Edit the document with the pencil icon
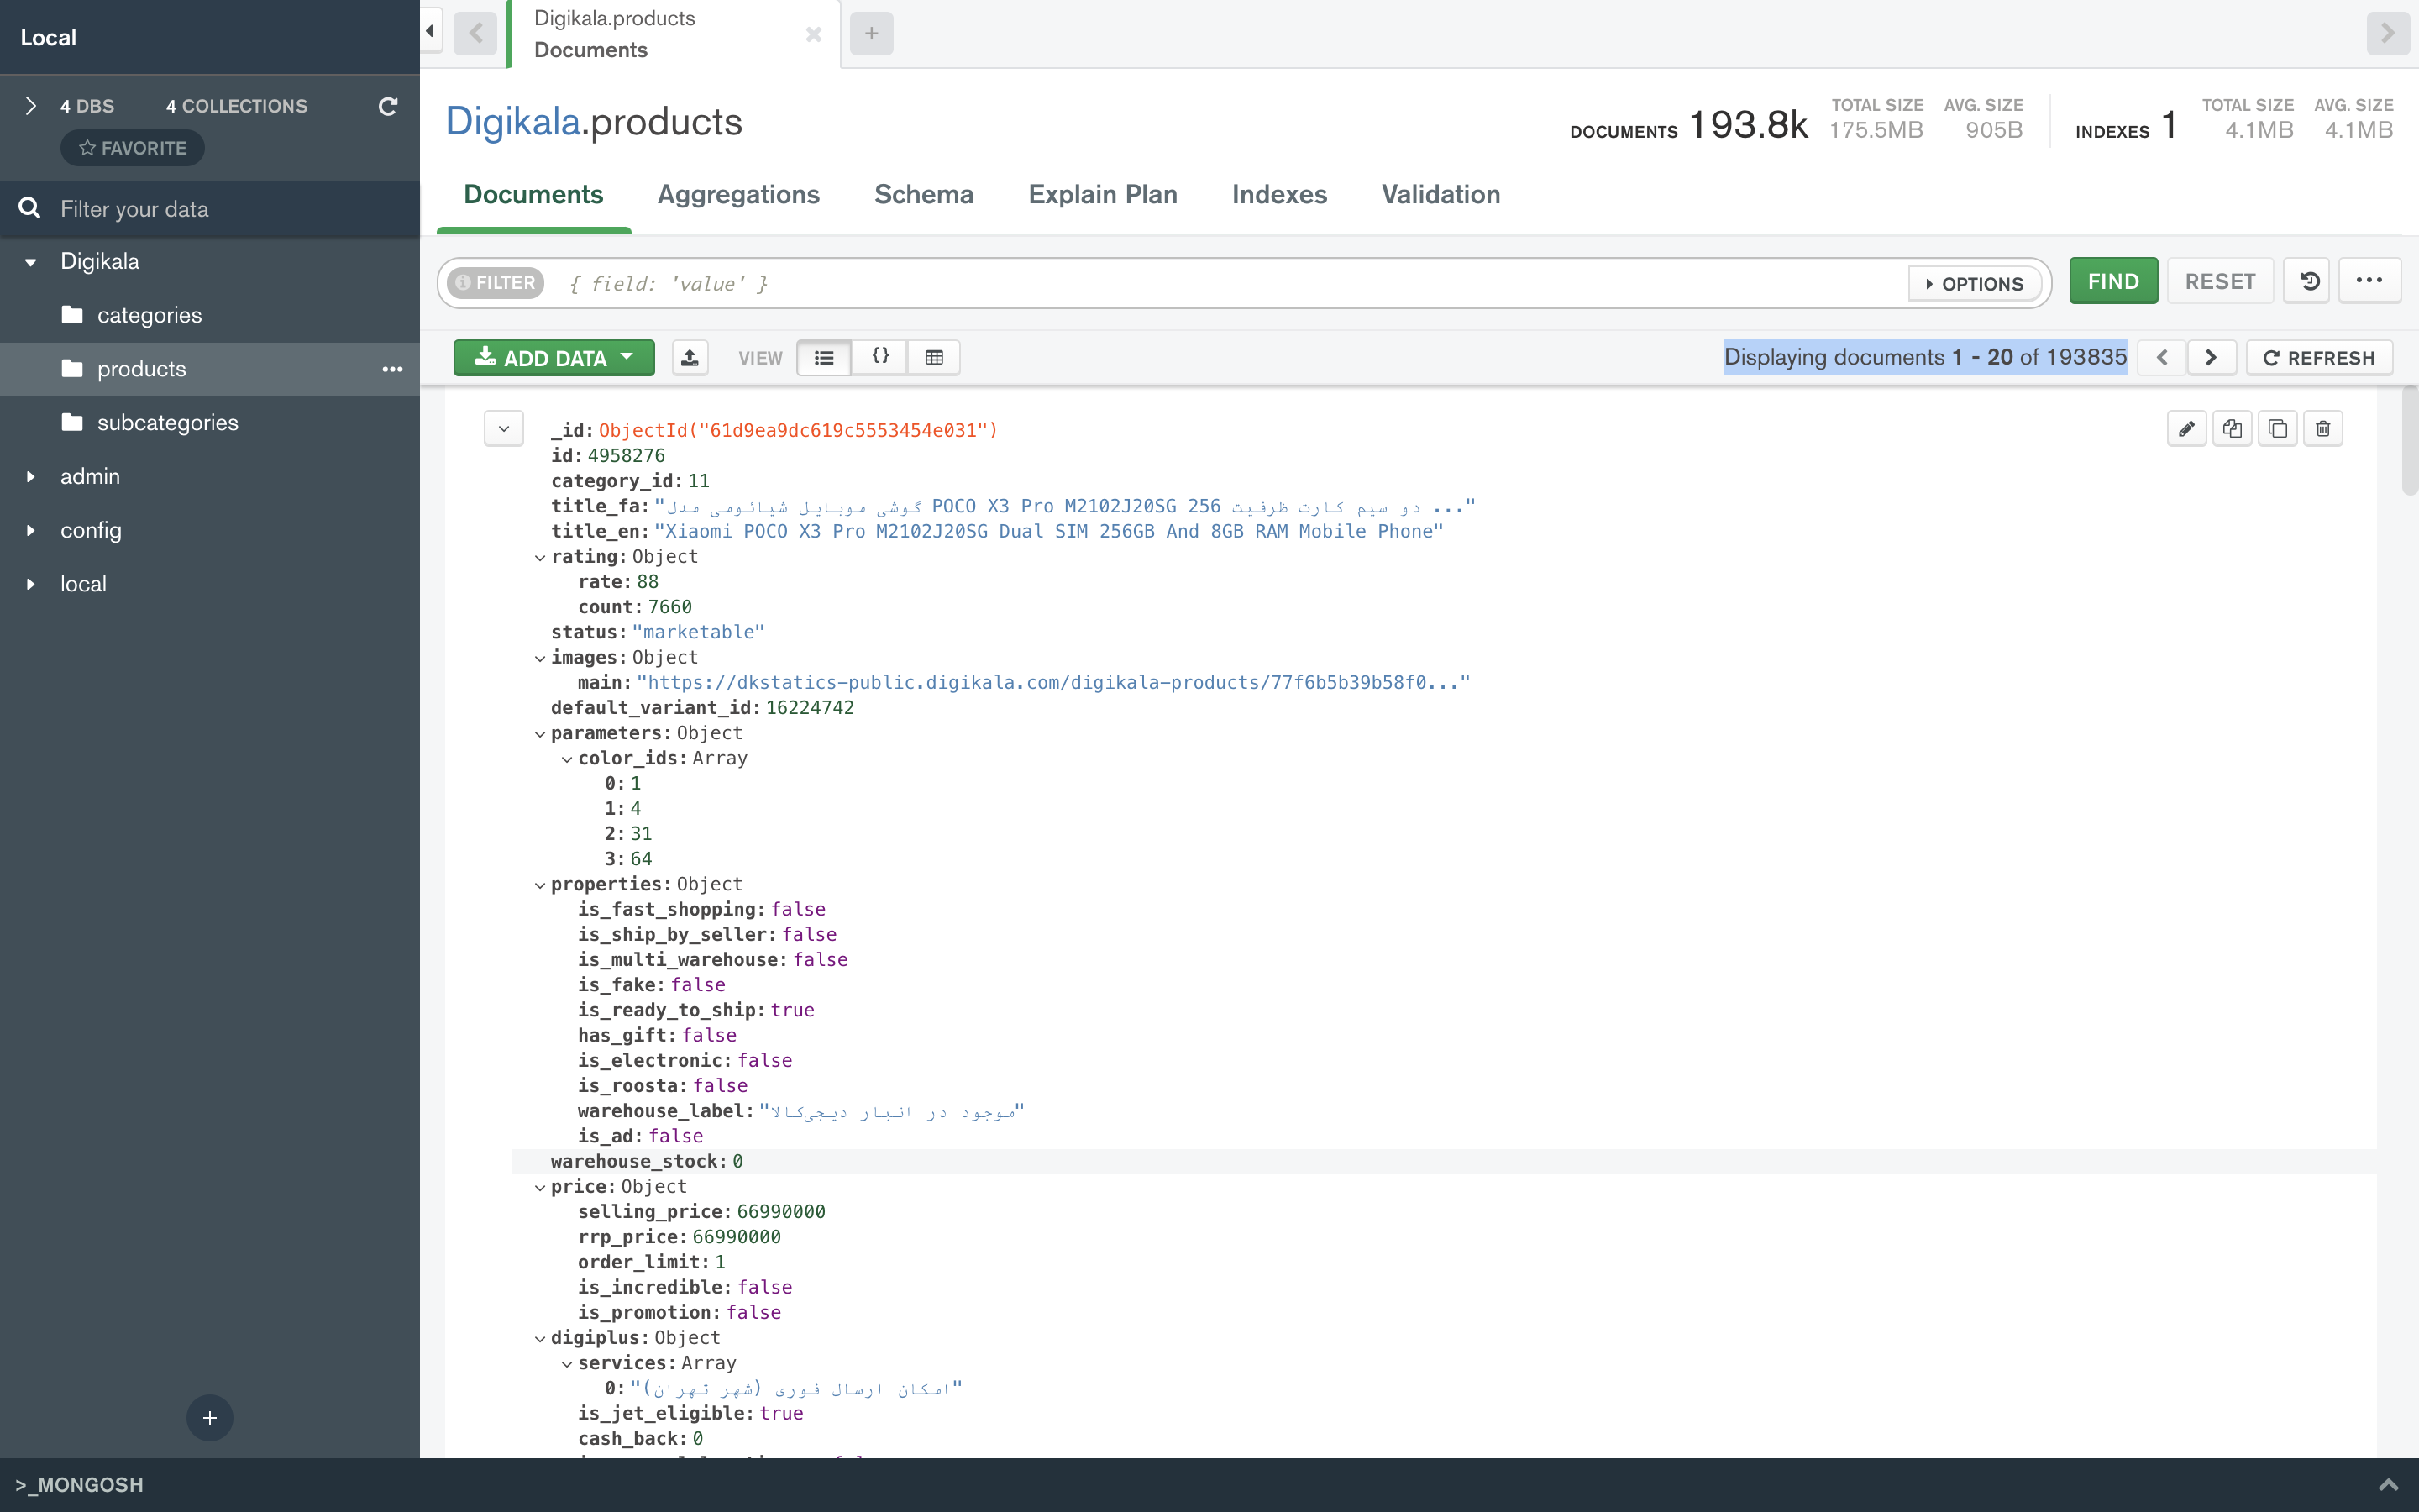 click(2186, 428)
